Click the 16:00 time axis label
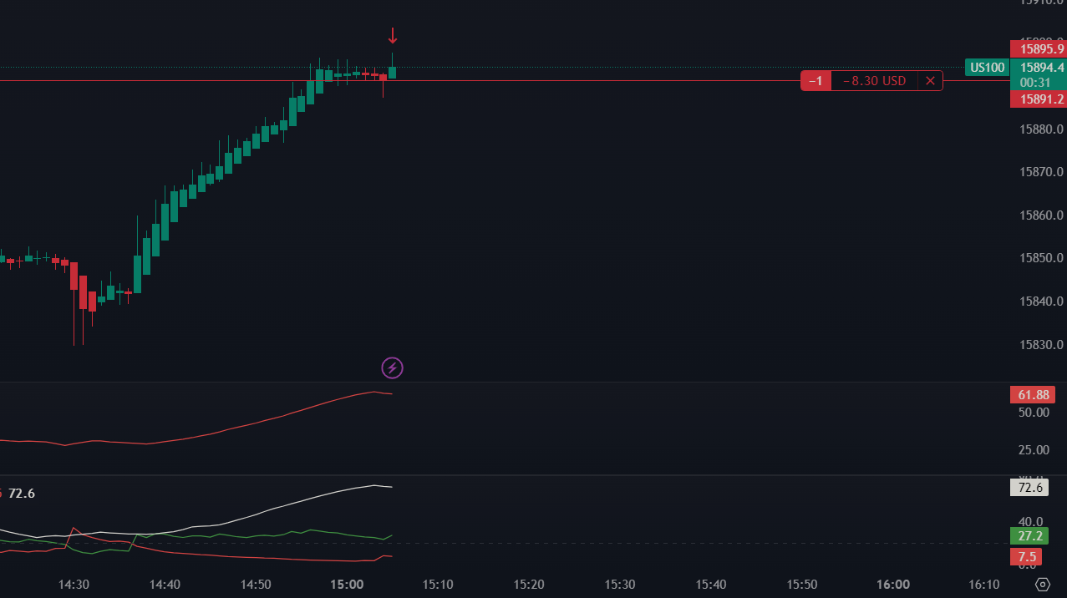This screenshot has width=1067, height=598. click(893, 585)
